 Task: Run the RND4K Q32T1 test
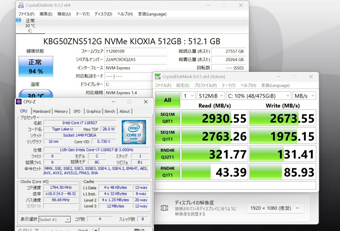[x=167, y=154]
